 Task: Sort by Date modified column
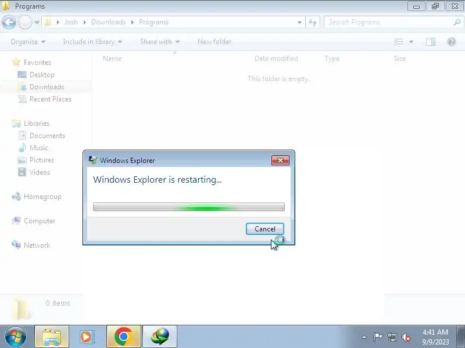pos(276,59)
